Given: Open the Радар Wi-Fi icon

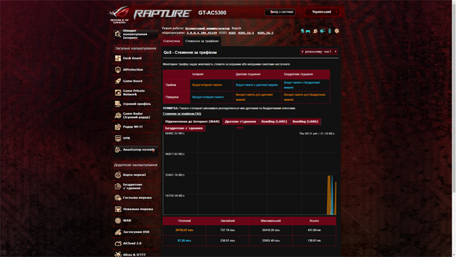Looking at the screenshot, I should tap(118, 127).
